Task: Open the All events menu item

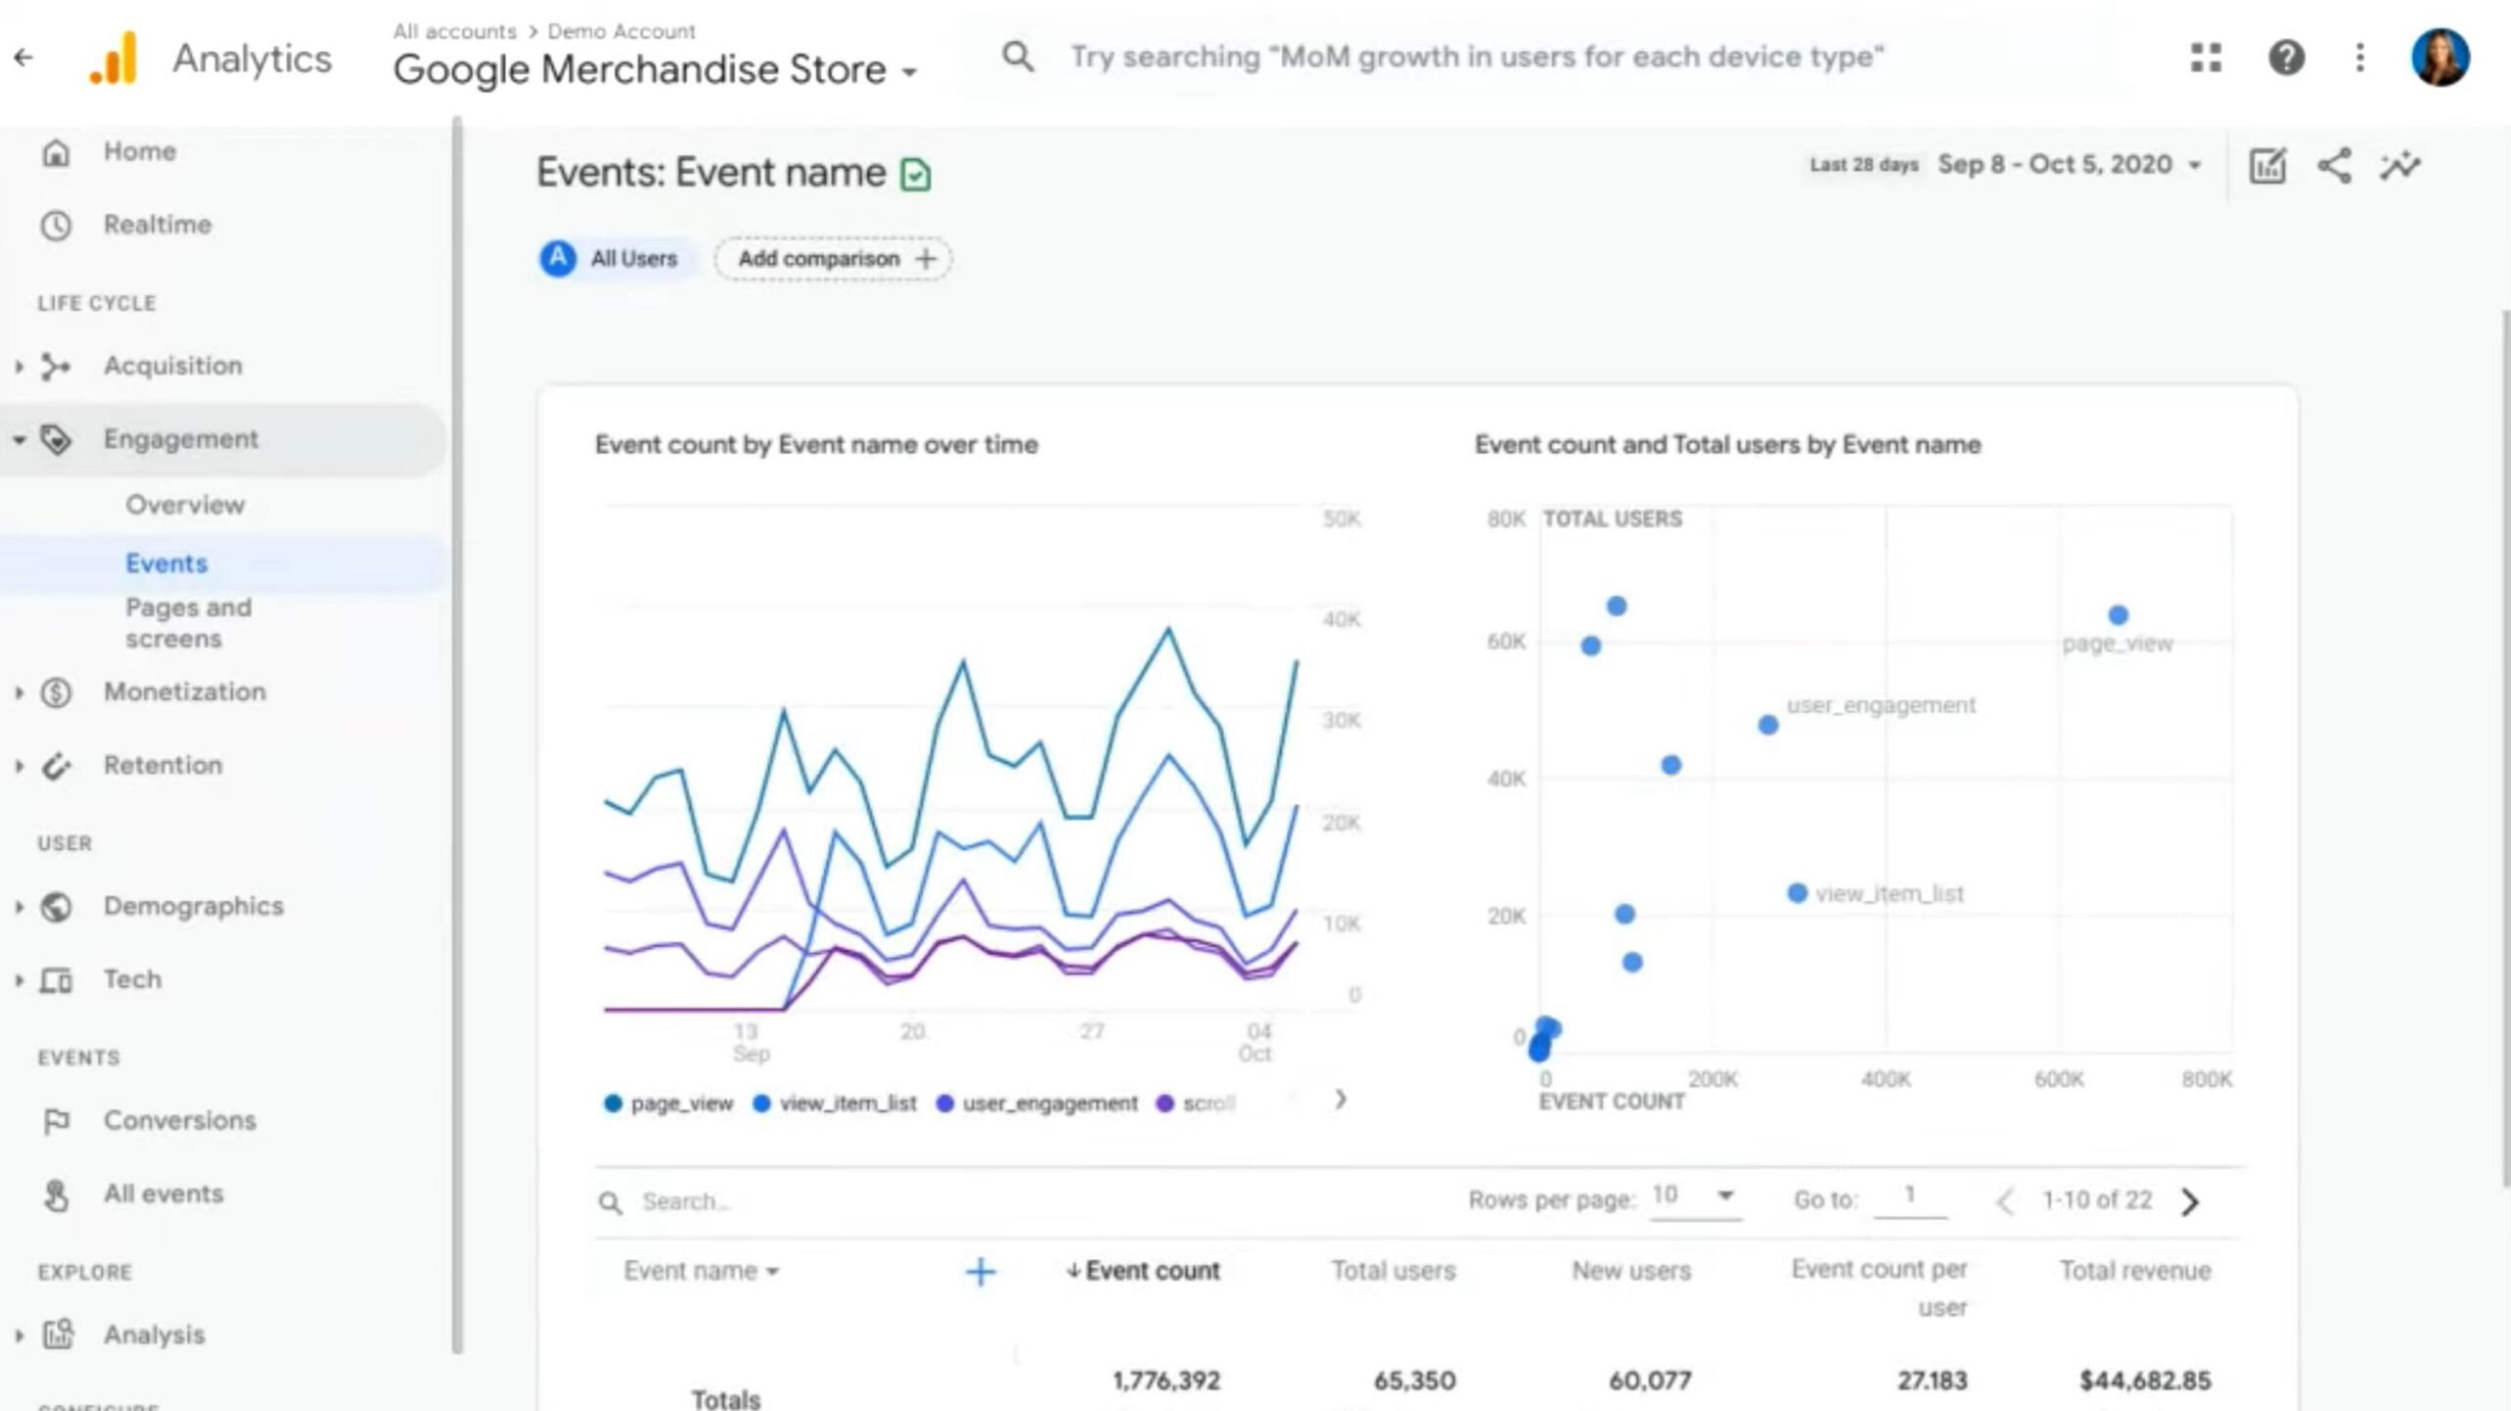Action: click(x=164, y=1194)
